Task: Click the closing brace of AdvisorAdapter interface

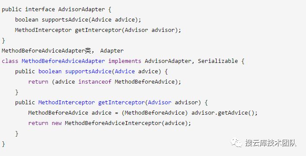Action: pyautogui.click(x=3, y=41)
